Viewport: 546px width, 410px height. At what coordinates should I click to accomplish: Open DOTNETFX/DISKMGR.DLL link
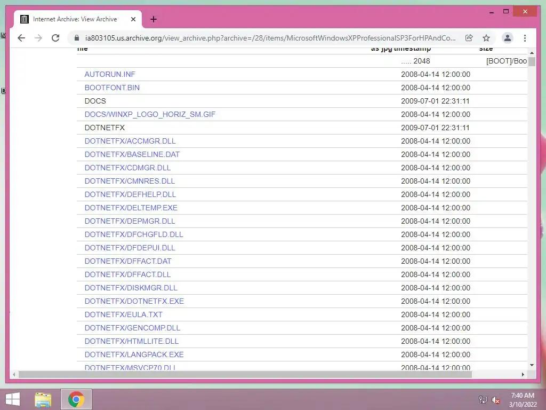click(131, 288)
